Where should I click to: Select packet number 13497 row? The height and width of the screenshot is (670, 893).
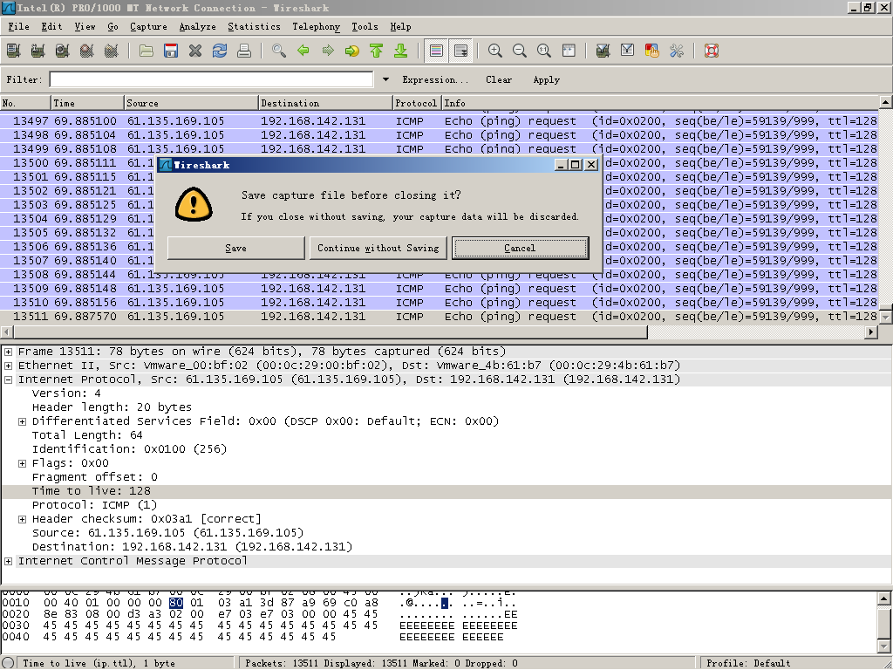pos(440,121)
